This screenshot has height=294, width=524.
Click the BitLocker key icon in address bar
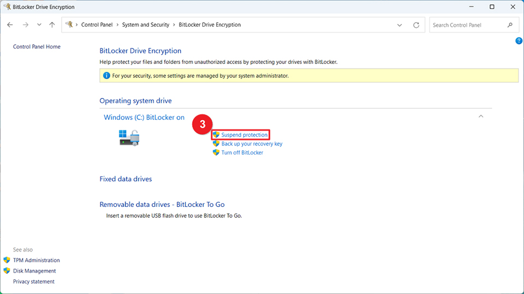pos(69,25)
